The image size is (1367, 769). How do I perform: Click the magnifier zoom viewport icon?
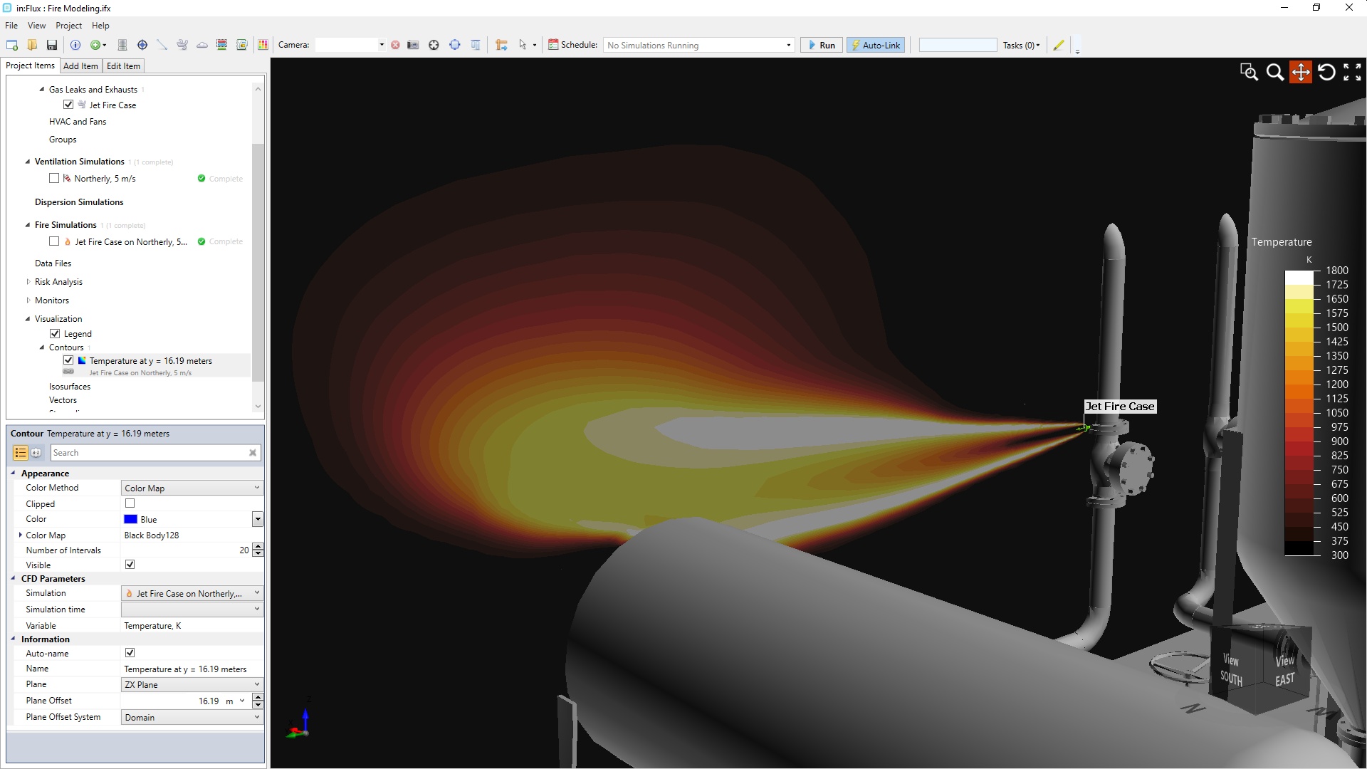click(1275, 72)
